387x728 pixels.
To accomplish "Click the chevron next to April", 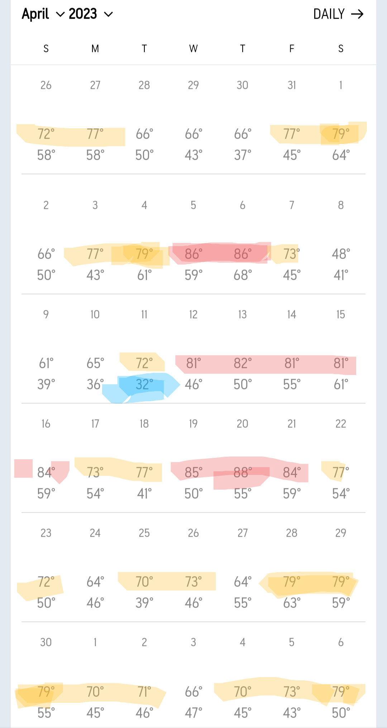I will pyautogui.click(x=61, y=15).
